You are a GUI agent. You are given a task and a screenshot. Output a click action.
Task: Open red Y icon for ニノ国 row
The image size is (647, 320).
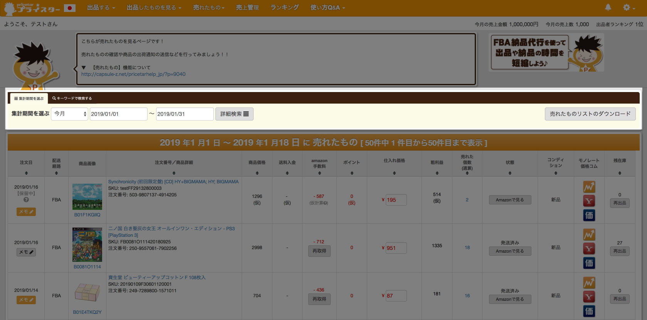click(589, 249)
